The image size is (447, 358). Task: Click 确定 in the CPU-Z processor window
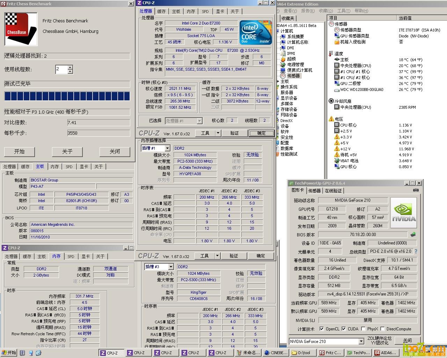261,133
